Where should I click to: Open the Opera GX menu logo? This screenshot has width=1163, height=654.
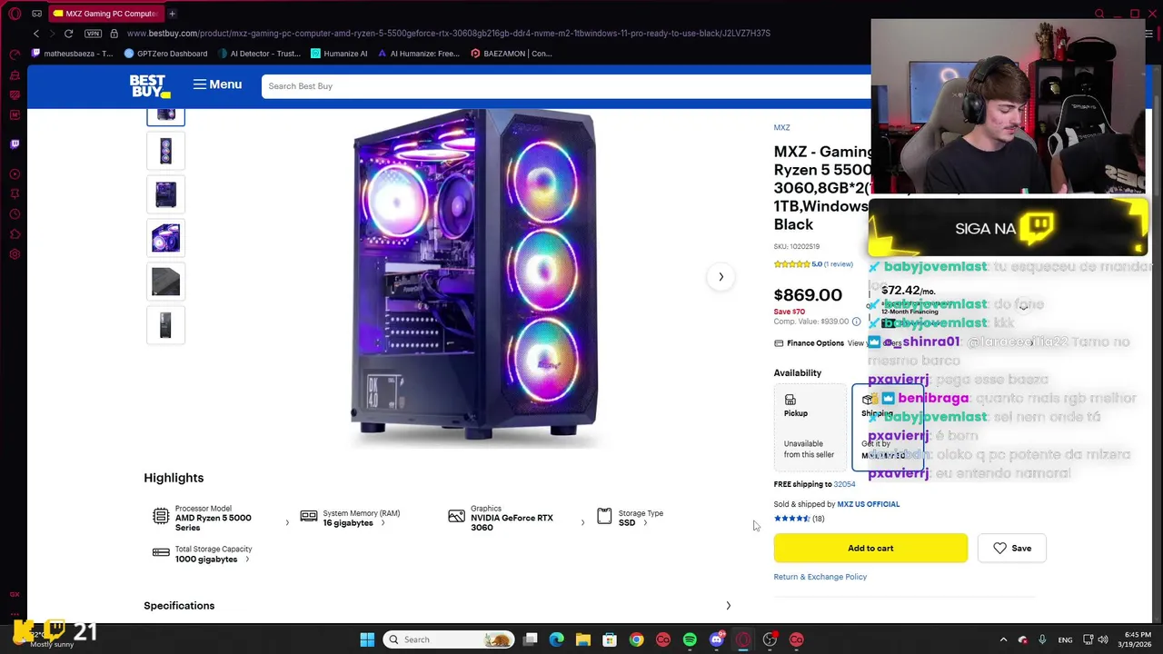click(15, 14)
